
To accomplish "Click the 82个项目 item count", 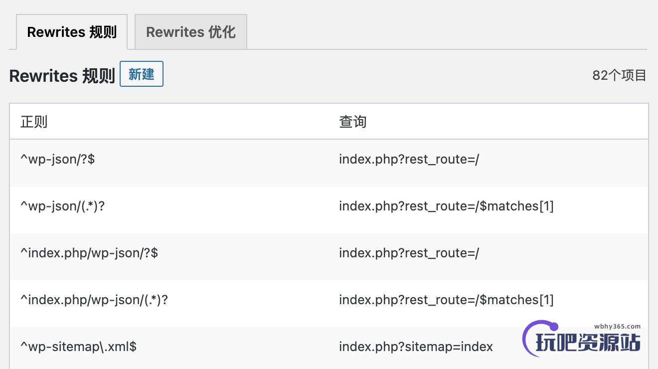I will (619, 75).
